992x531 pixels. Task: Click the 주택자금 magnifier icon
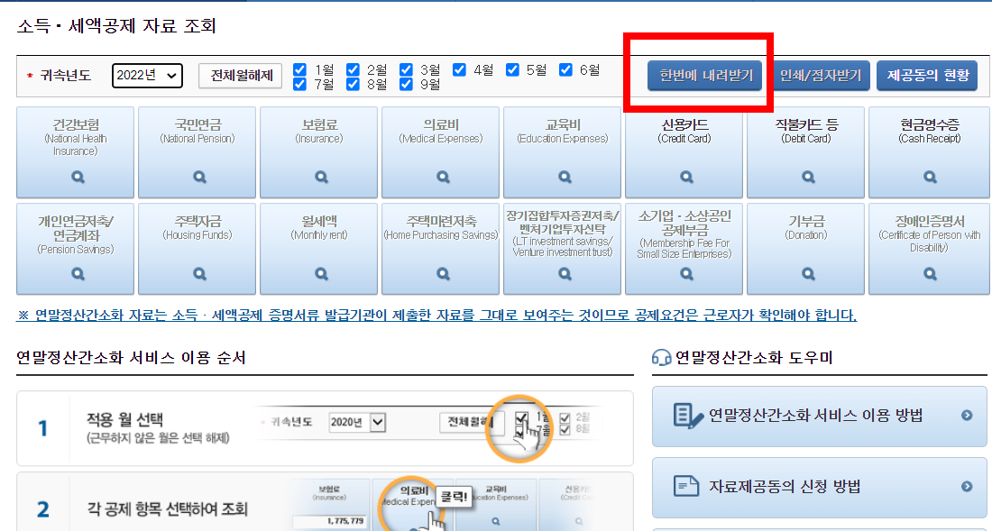(x=200, y=274)
